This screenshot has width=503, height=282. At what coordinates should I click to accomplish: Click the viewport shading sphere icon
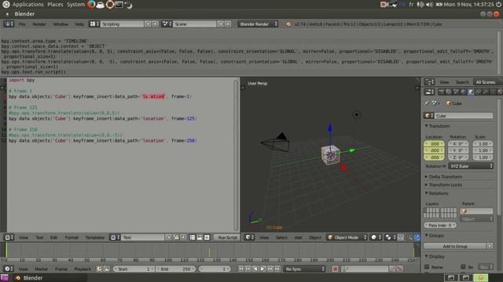click(x=375, y=237)
